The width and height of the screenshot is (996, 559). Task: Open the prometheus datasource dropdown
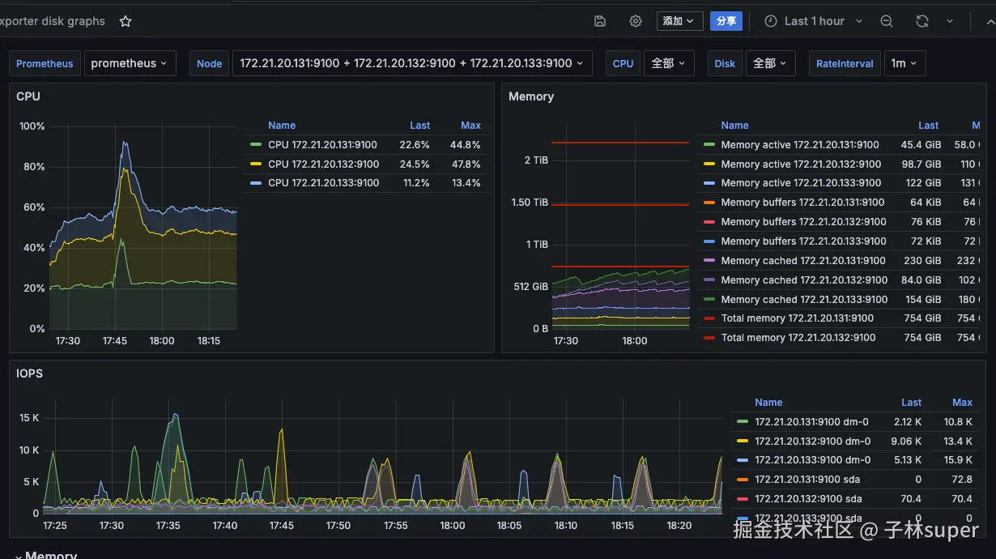tap(130, 63)
